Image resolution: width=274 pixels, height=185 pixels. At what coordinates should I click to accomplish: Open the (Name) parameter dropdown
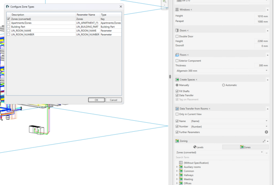(x=229, y=121)
